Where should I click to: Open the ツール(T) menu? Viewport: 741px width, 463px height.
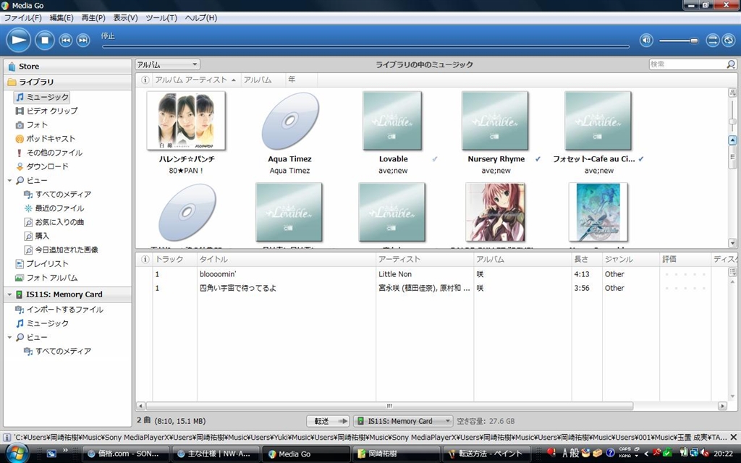pyautogui.click(x=161, y=18)
